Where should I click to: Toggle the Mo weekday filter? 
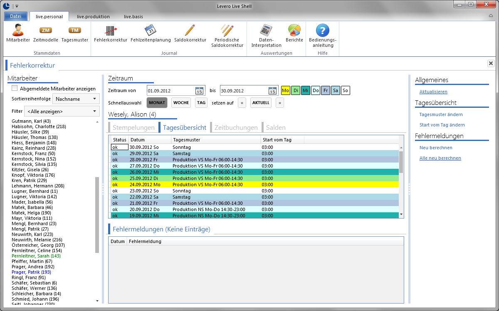point(285,90)
